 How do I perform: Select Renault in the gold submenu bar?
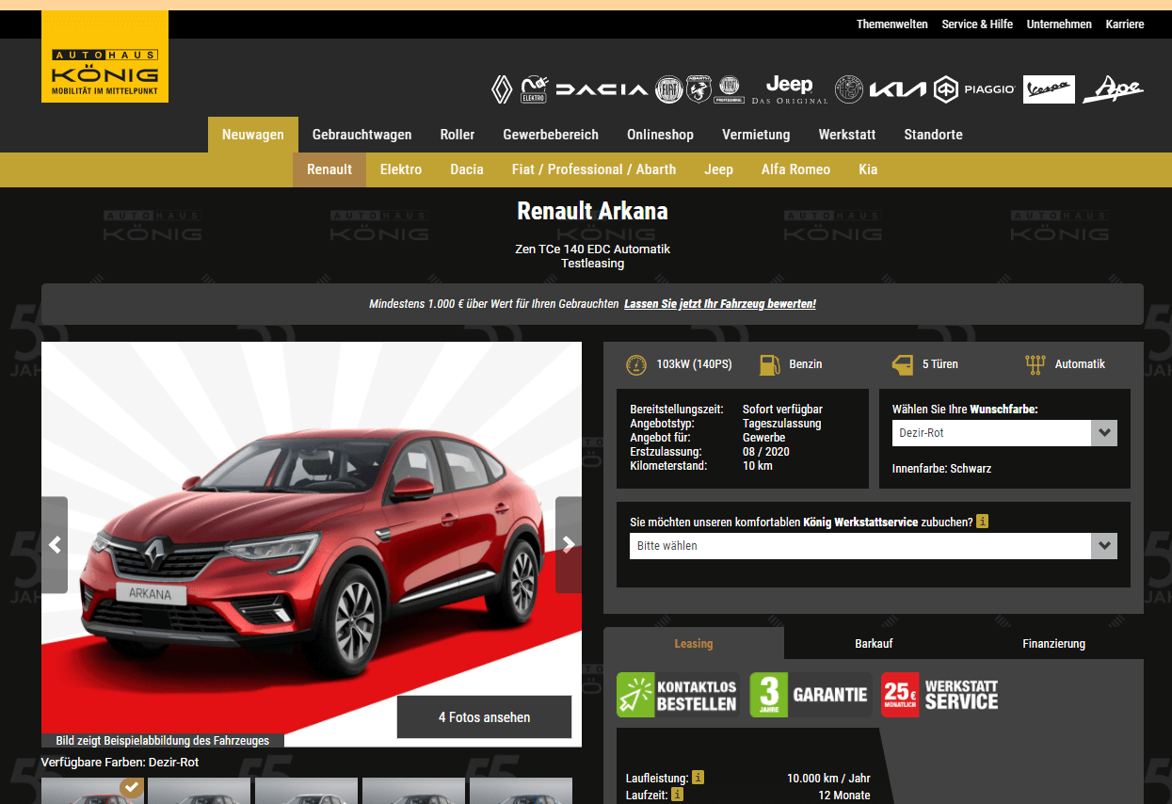(329, 169)
